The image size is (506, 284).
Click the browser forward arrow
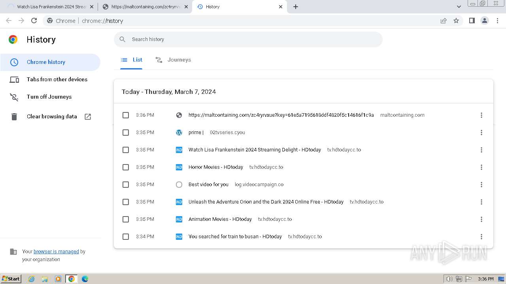click(x=21, y=21)
